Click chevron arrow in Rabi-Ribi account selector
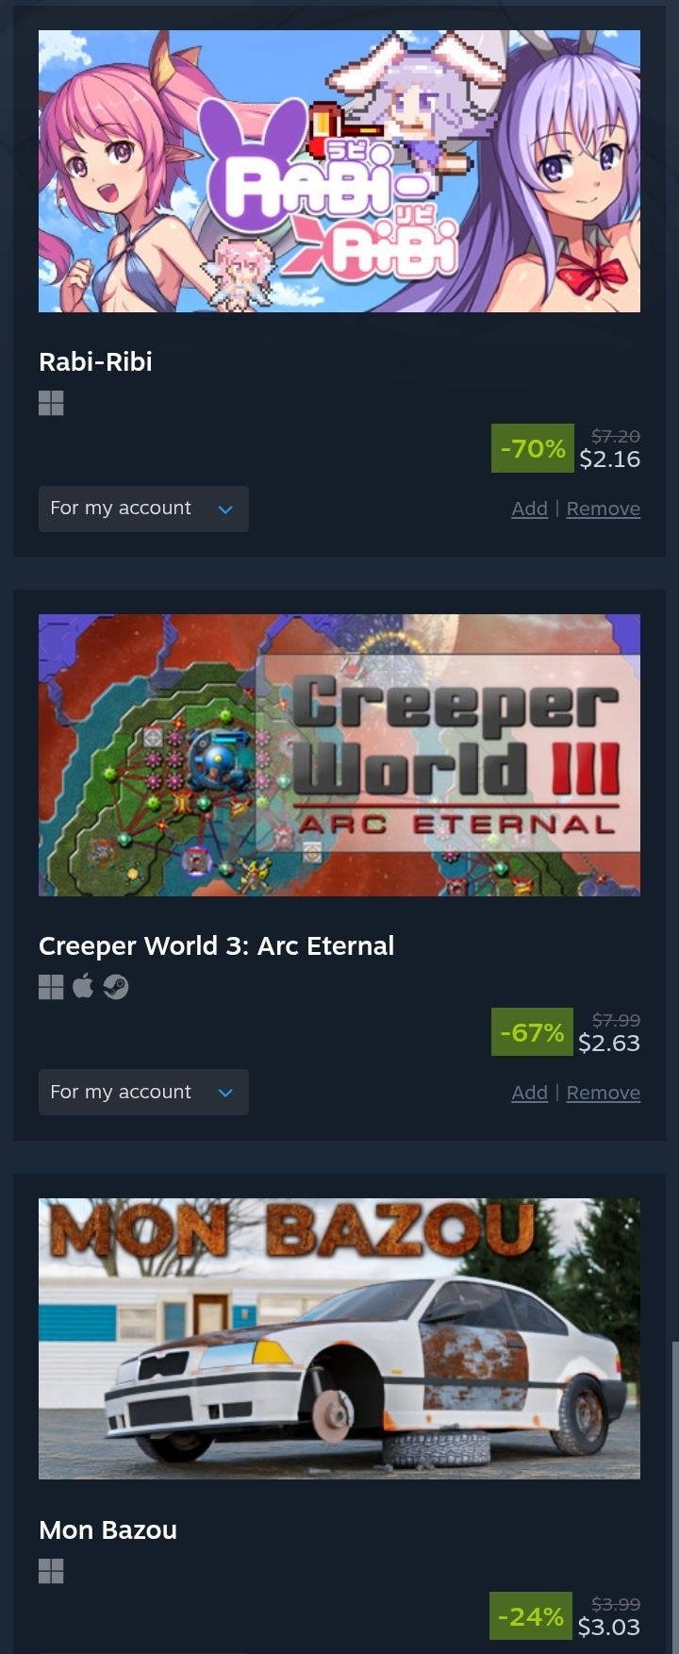 point(225,510)
